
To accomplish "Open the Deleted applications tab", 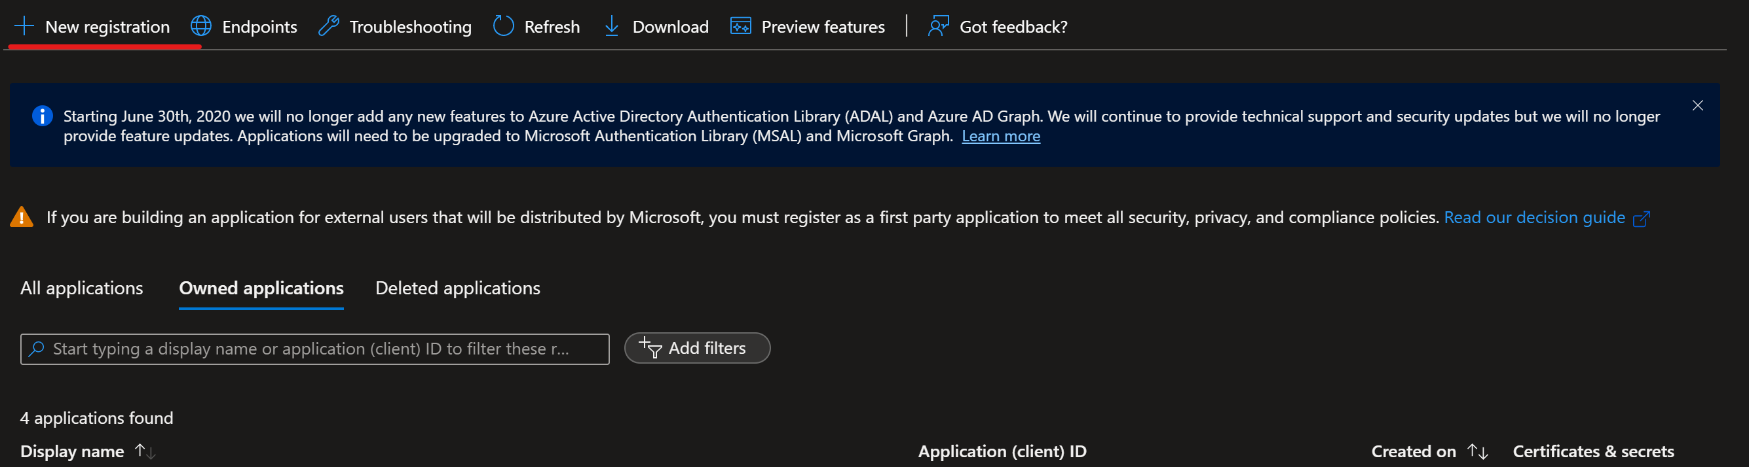I will 457,288.
